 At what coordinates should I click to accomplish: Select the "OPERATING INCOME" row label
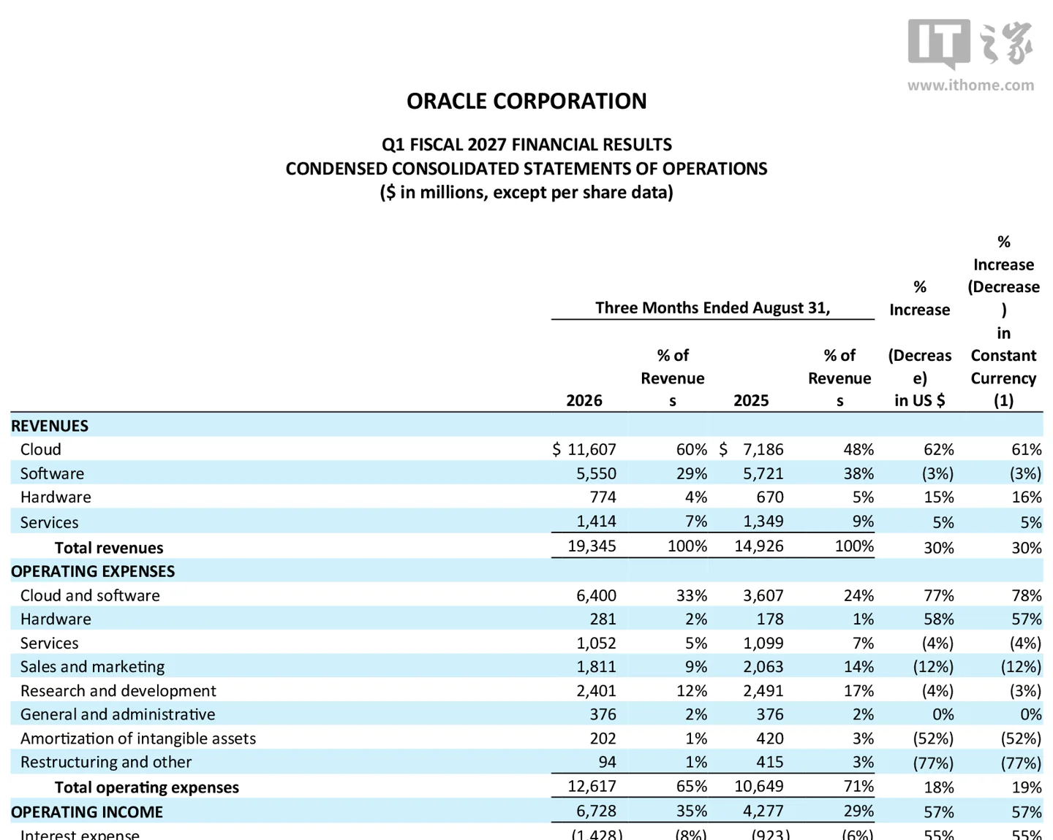(x=87, y=812)
